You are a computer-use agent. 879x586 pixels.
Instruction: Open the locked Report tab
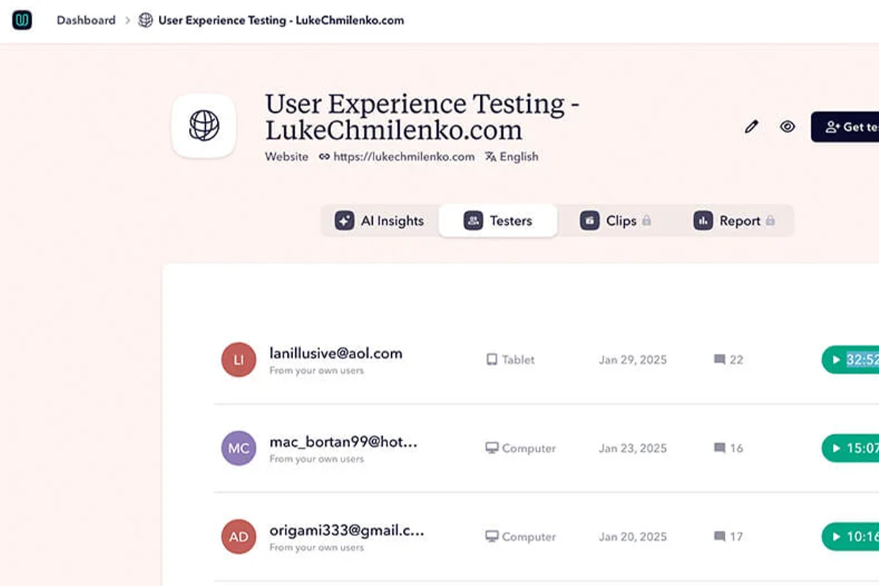(733, 220)
